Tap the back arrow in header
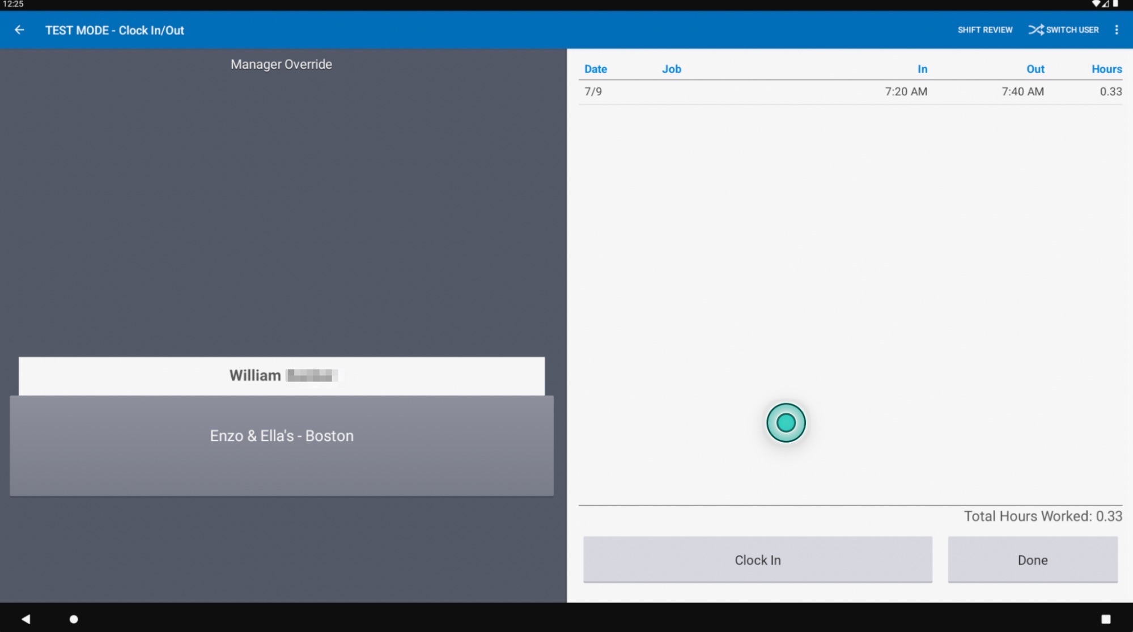Screen dimensions: 1133x632 click(19, 30)
